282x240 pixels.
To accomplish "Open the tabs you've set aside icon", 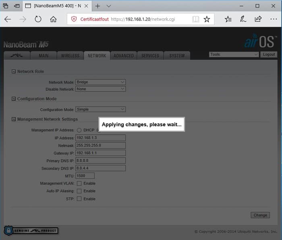I will (x=6, y=6).
